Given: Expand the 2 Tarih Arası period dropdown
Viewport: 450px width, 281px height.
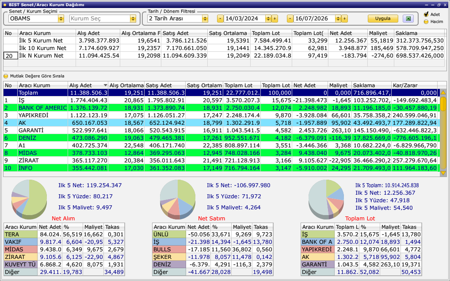Looking at the screenshot, I should pos(205,19).
